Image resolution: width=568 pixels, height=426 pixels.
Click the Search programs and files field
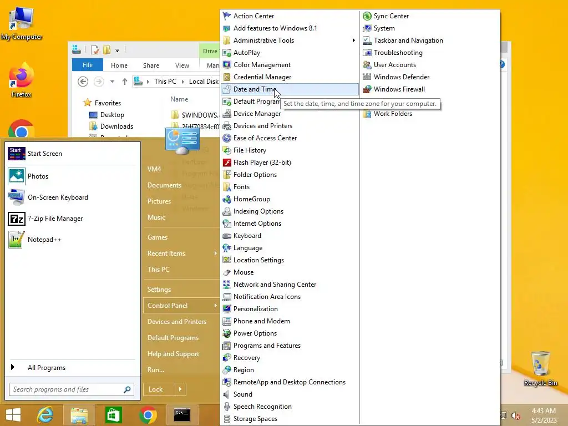[x=72, y=389]
